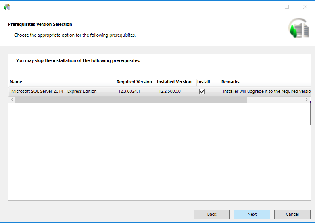The height and width of the screenshot is (223, 315).
Task: Select the Microsoft SQL Server 2014 row
Action: [54, 92]
